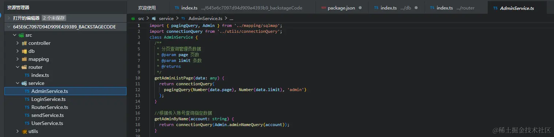Screen dimensions: 554x137
Task: Switch to the package.json tab
Action: click(x=342, y=8)
